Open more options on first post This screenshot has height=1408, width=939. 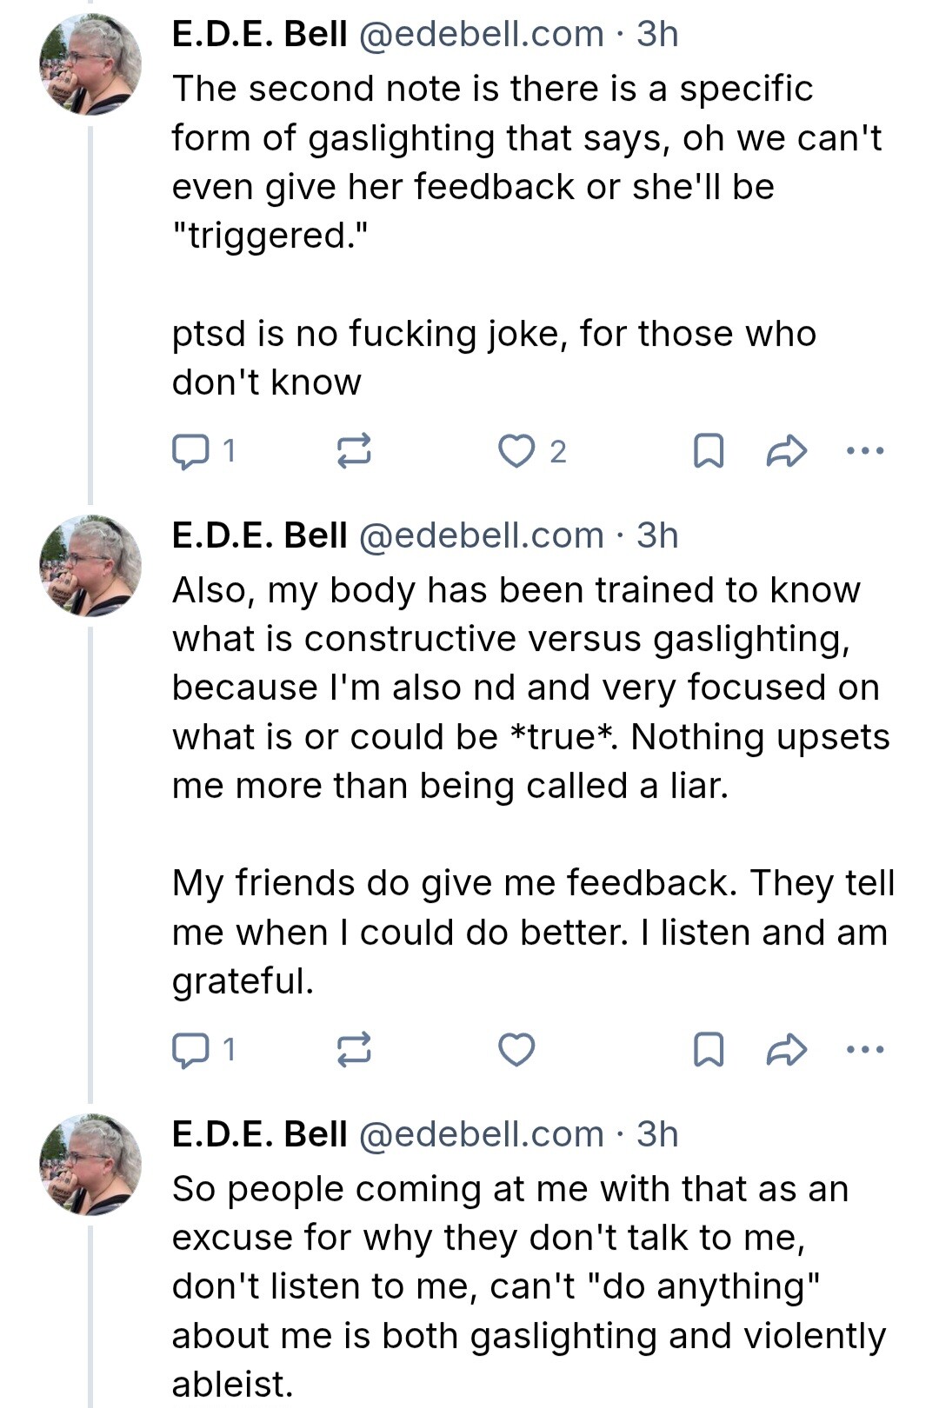(x=865, y=451)
